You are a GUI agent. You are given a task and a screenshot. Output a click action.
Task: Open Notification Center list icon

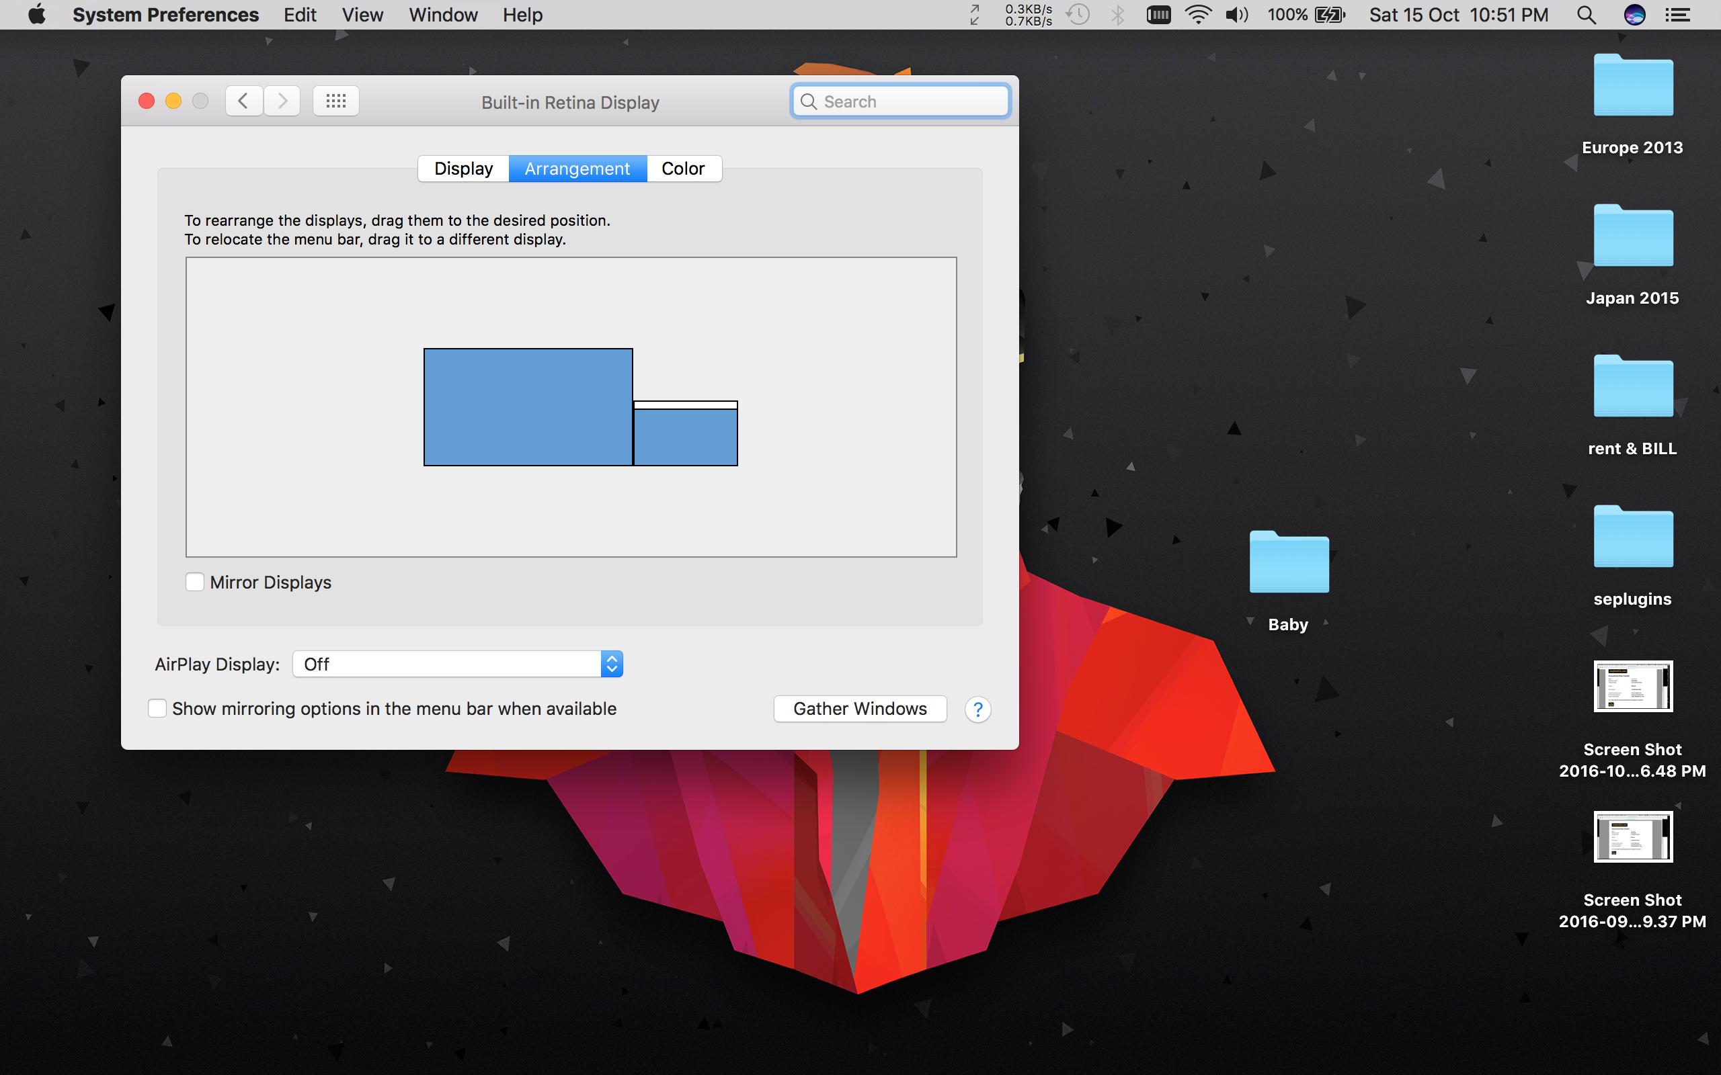tap(1679, 15)
